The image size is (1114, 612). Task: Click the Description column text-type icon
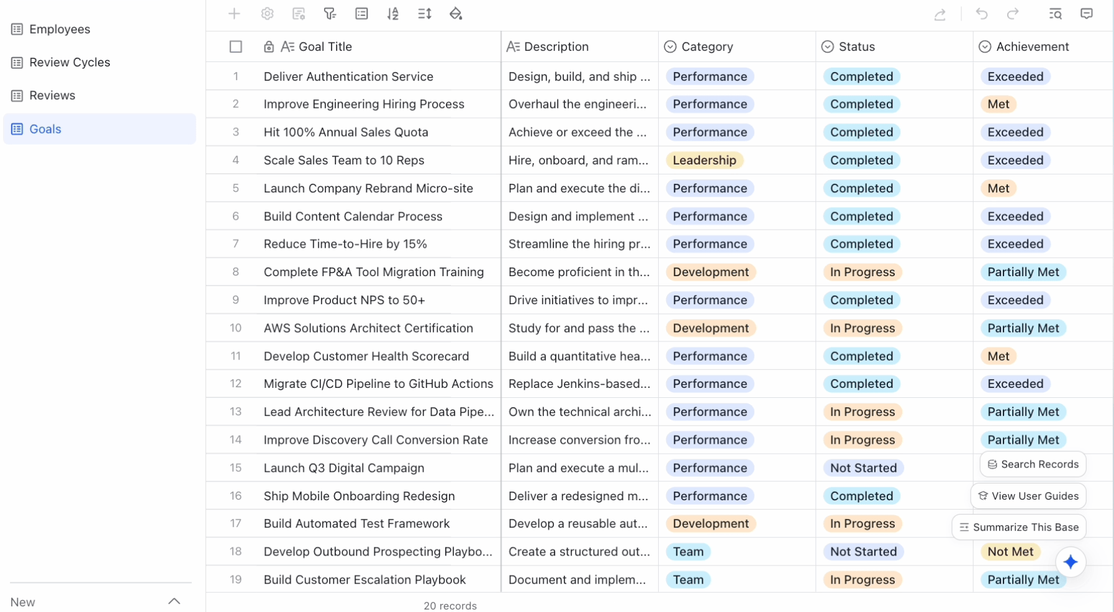click(513, 47)
